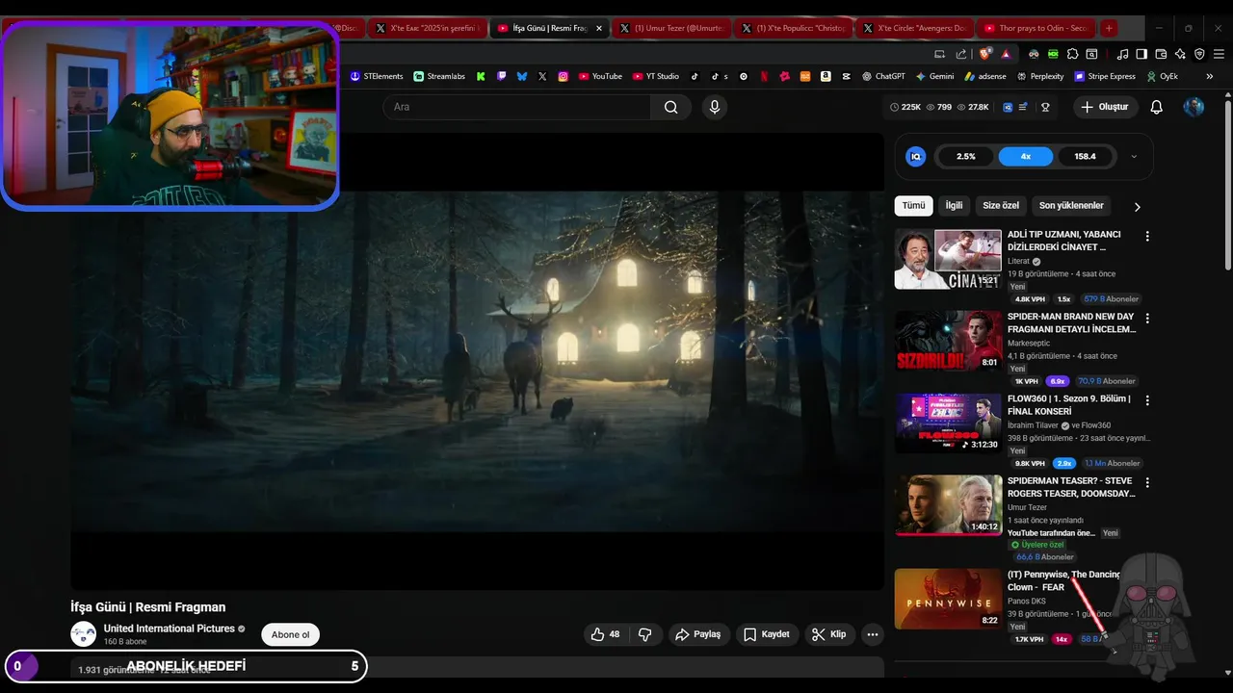Open the media control music note icon
This screenshot has width=1233, height=693.
pos(1122,54)
